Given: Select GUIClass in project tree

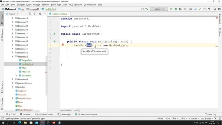Looking at the screenshot, I should tap(22, 94).
